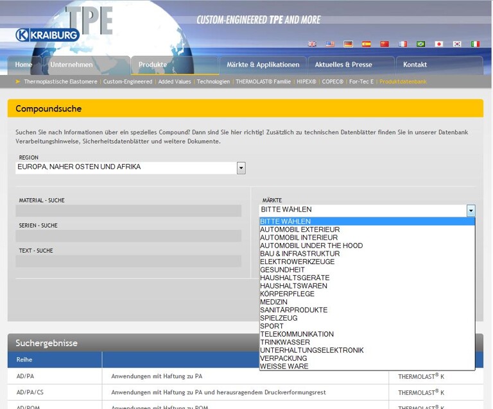Viewport: 493px width, 409px height.
Task: Click the Produktdatenbank link
Action: (402, 82)
